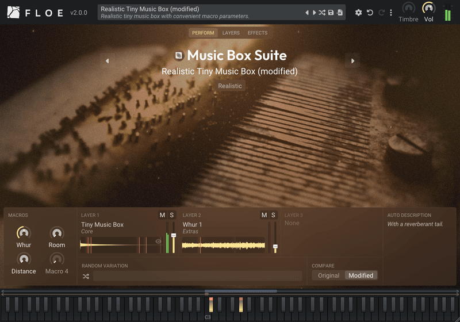Click the Random Variation bar
This screenshot has width=460, height=322.
point(197,276)
